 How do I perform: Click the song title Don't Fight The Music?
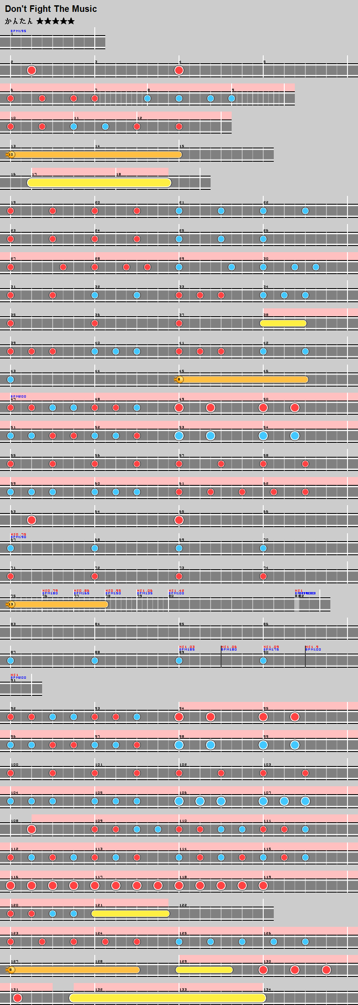pyautogui.click(x=51, y=9)
